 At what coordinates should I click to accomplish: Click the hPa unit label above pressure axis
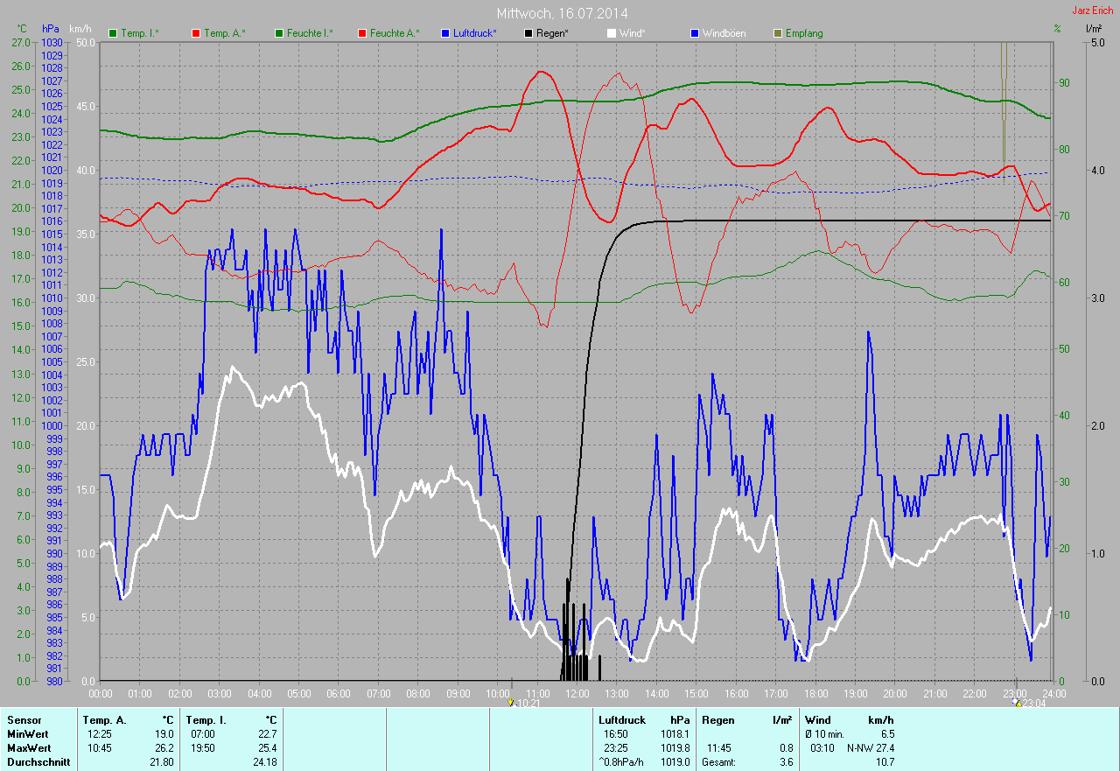[x=51, y=29]
